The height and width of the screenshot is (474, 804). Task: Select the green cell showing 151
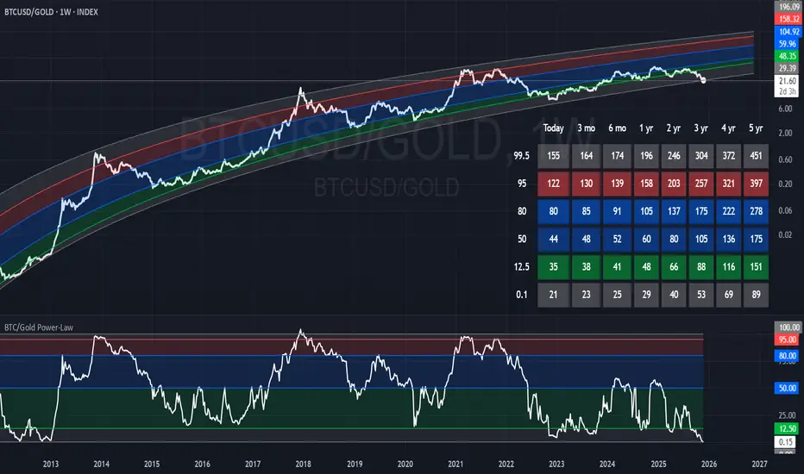point(756,267)
